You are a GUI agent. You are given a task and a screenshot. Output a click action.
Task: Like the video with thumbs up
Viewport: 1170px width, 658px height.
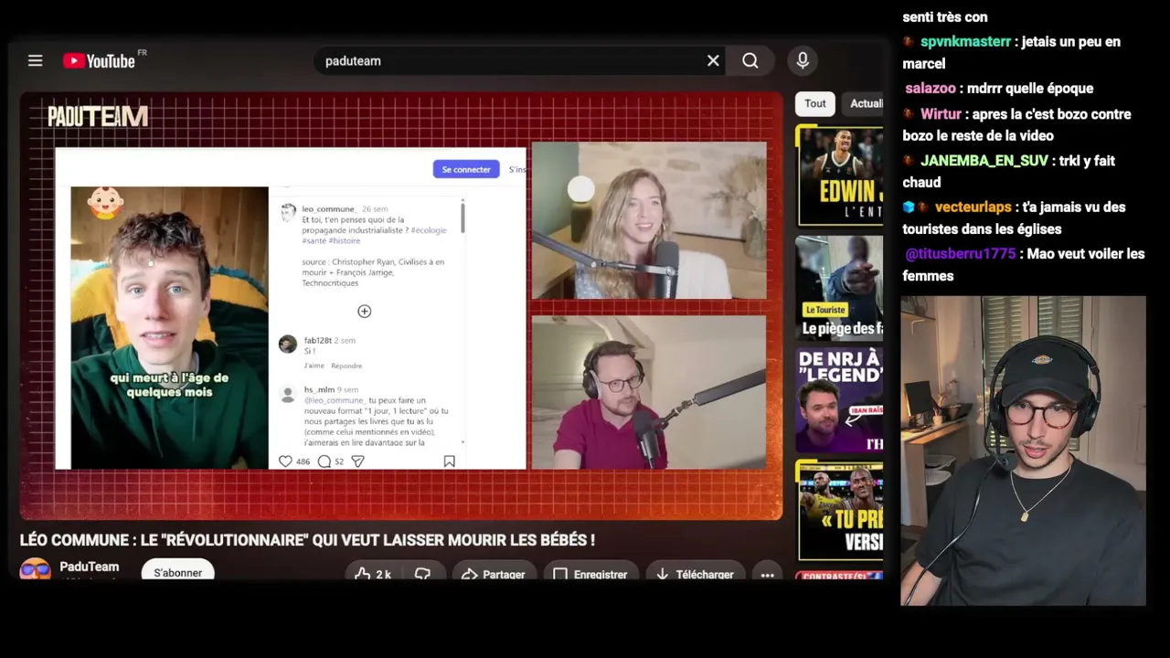click(x=373, y=574)
